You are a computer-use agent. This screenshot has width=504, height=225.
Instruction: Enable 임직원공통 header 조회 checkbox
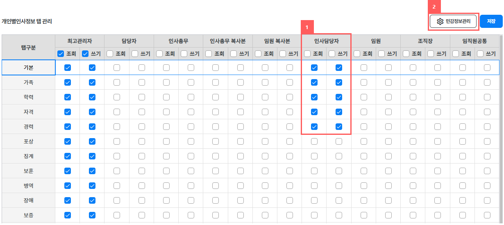pyautogui.click(x=456, y=53)
